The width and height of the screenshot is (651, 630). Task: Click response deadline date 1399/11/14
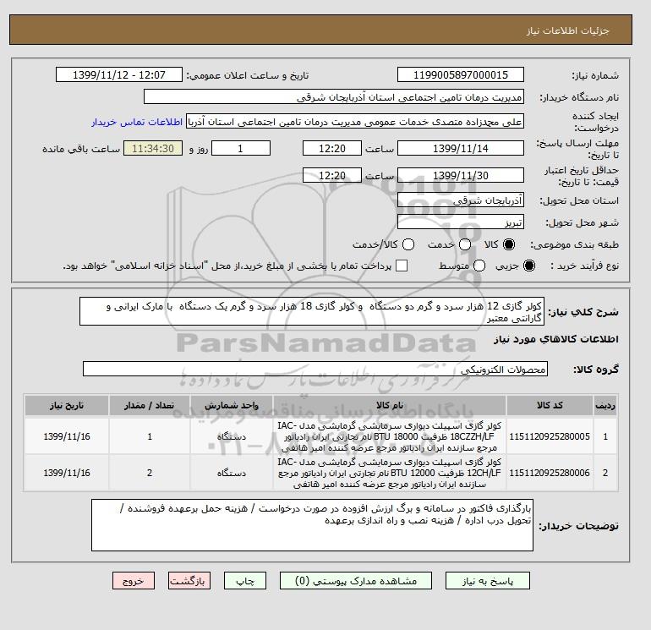[x=461, y=148]
